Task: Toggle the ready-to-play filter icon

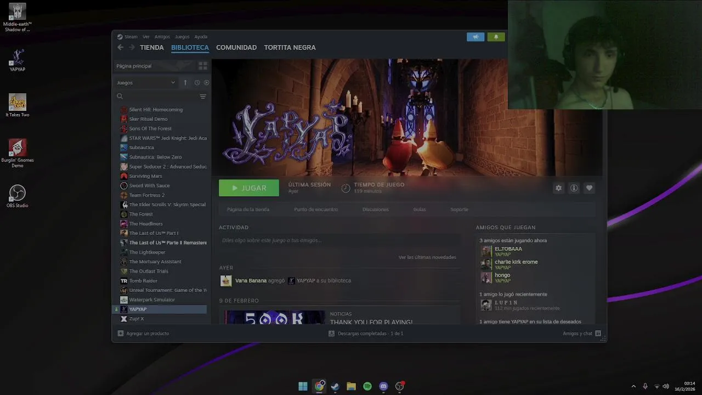Action: point(206,83)
